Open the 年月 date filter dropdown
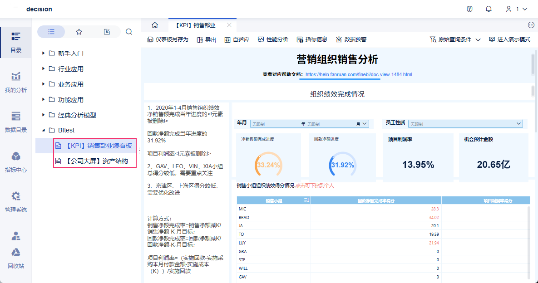538x283 pixels. (310, 124)
